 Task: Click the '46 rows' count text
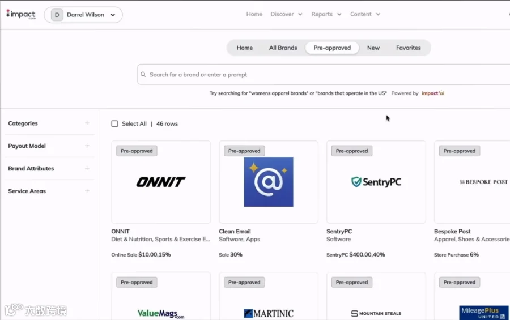(167, 124)
